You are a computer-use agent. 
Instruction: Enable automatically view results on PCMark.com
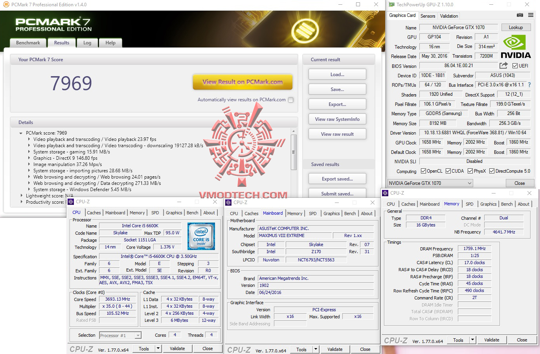[290, 100]
